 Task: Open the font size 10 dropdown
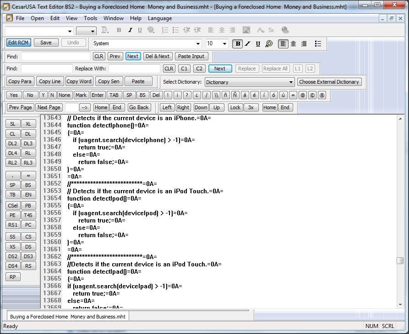pos(224,44)
